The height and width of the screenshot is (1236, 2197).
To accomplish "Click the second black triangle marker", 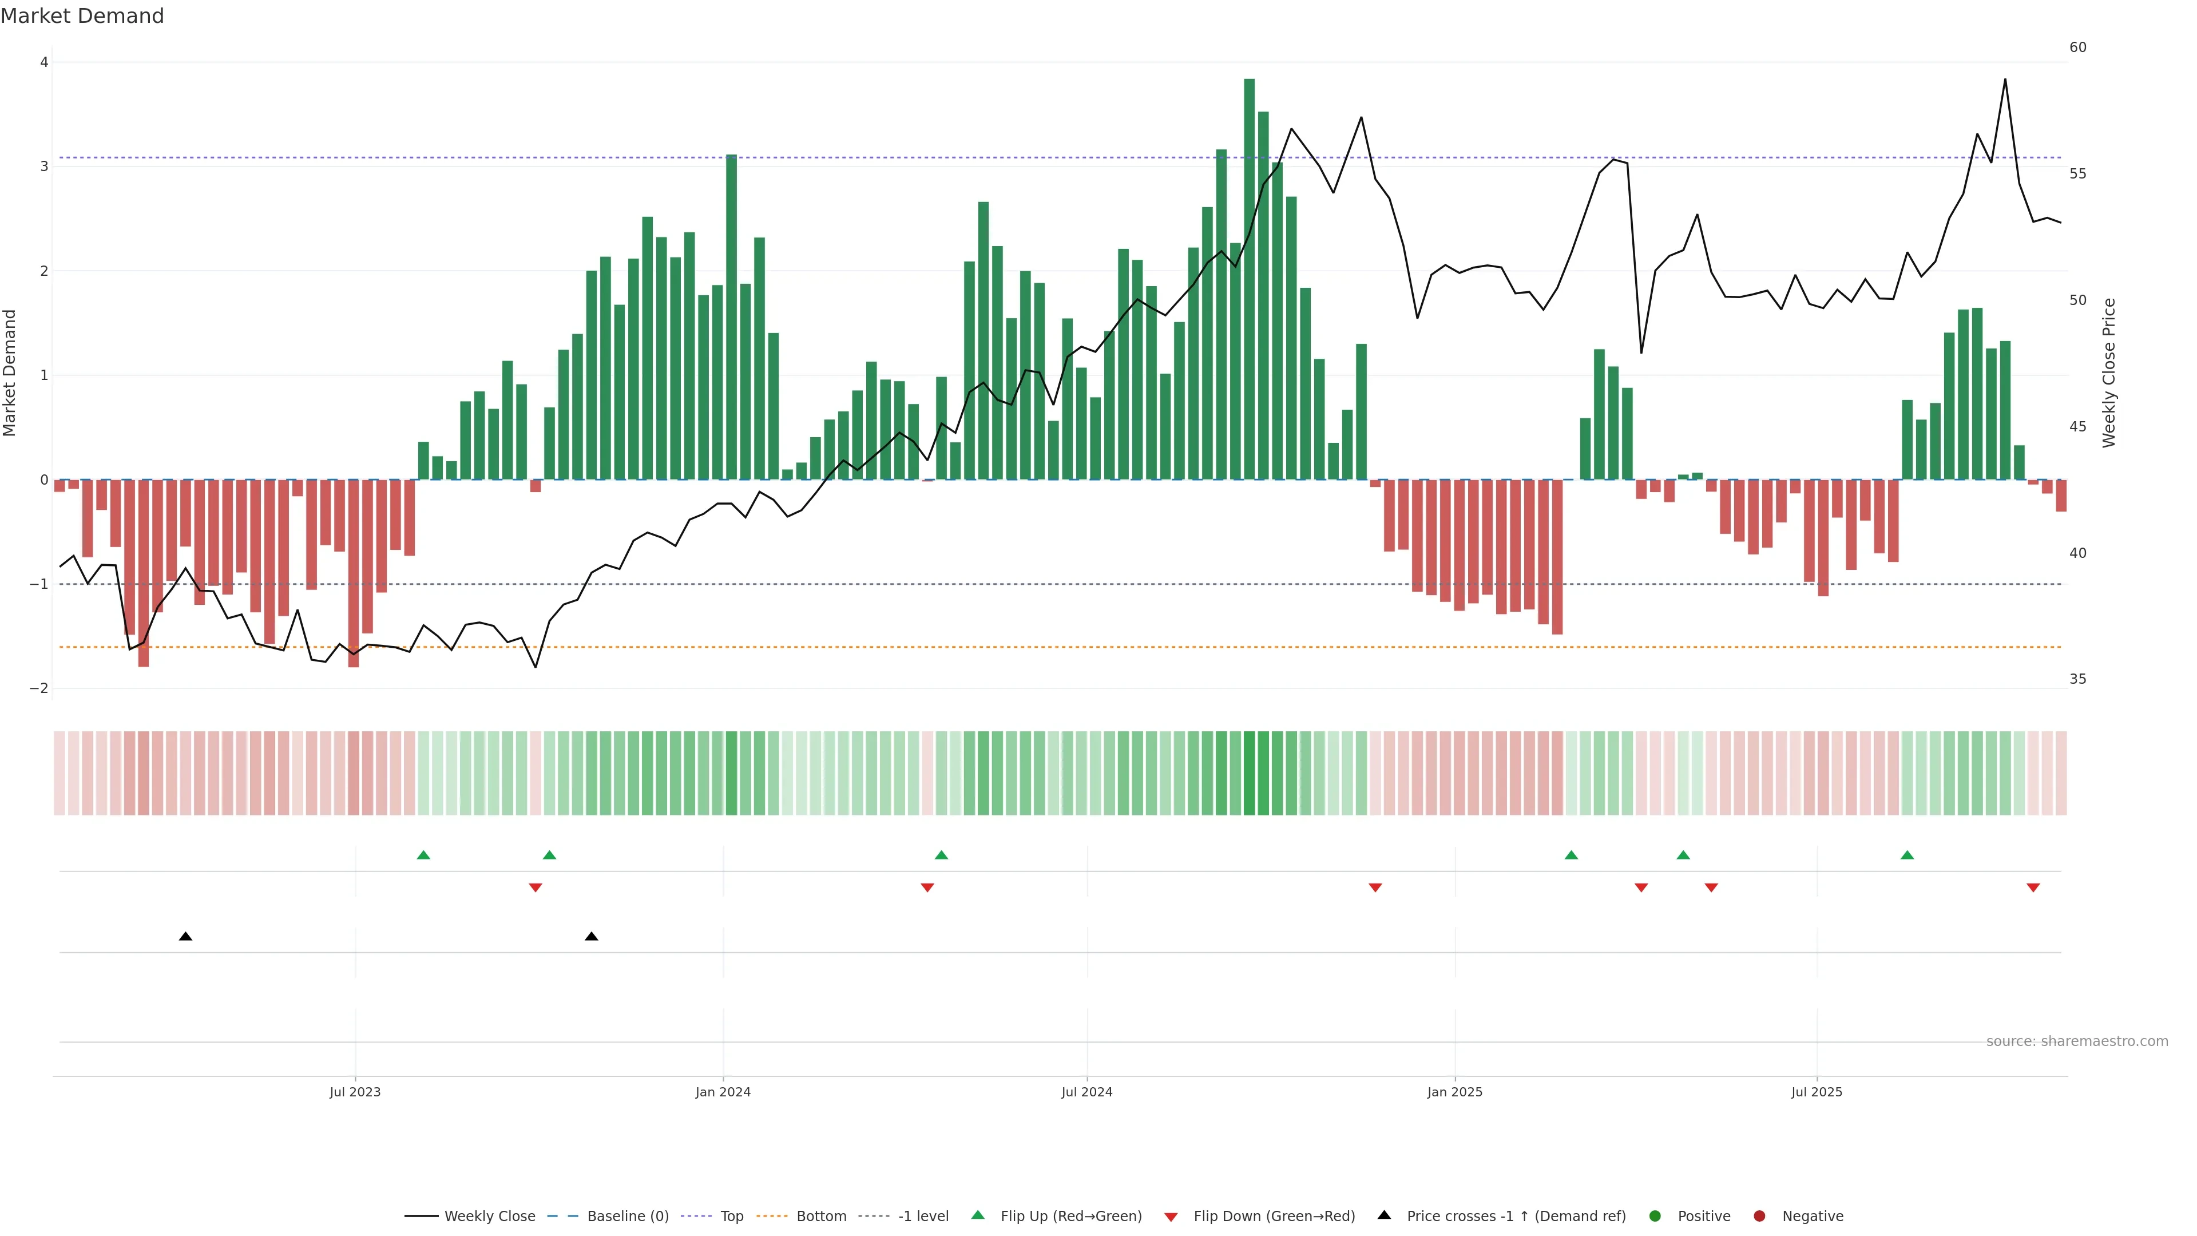I will click(591, 937).
